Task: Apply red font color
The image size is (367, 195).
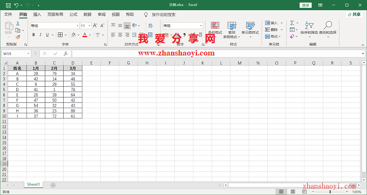Action: coord(85,35)
